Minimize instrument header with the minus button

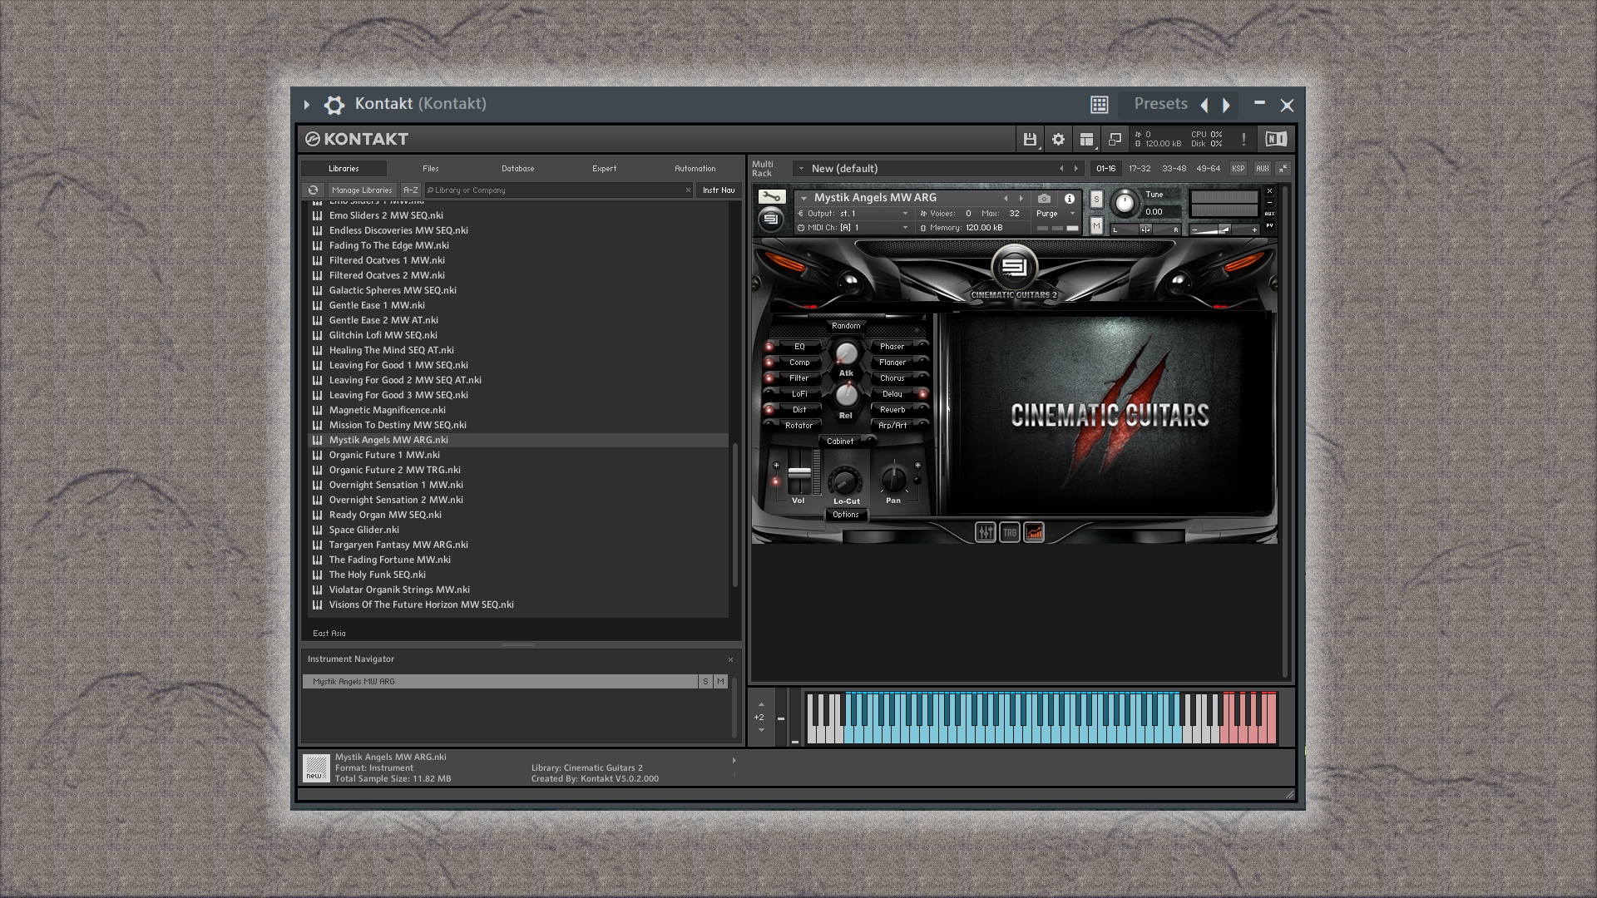(1269, 202)
